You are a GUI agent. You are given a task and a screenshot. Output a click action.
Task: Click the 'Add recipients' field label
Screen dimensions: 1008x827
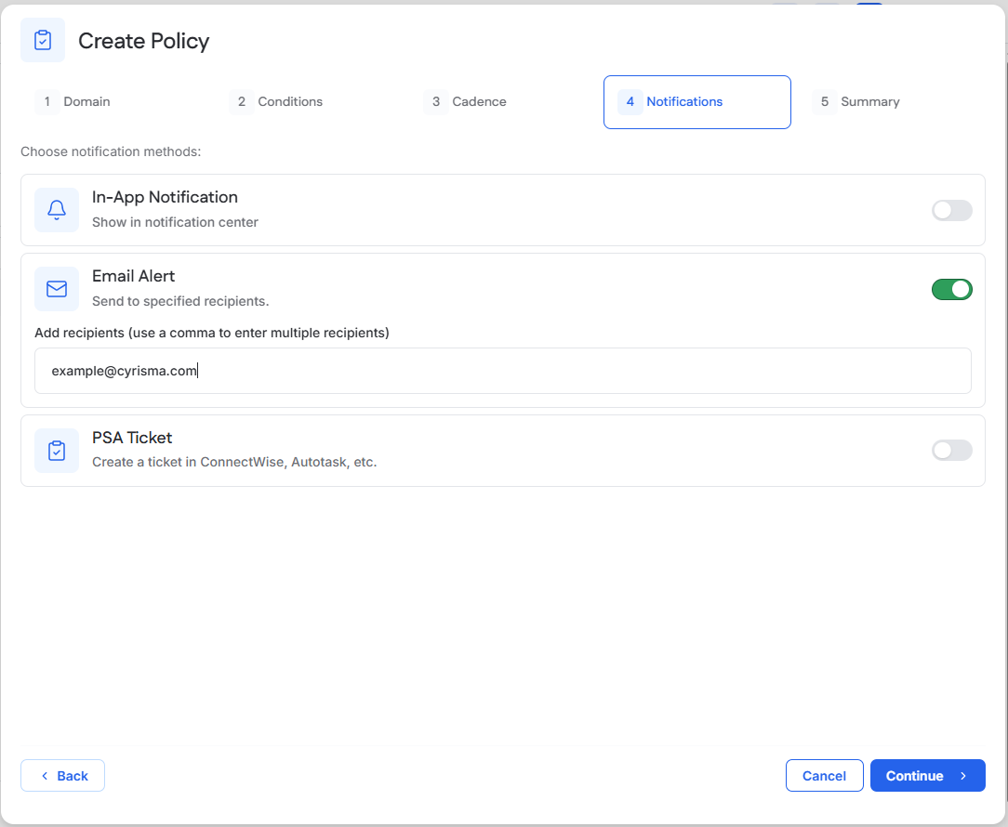[211, 333]
